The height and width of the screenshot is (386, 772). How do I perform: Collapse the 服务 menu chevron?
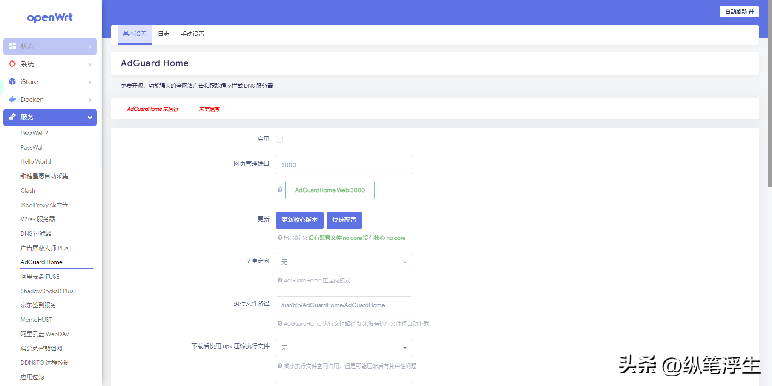[x=90, y=118]
